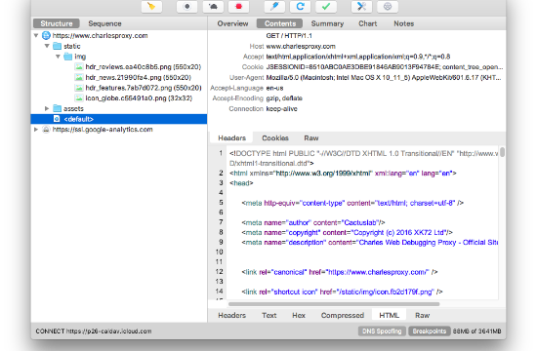Click the assets folder icon
This screenshot has height=351, width=537.
[58, 108]
